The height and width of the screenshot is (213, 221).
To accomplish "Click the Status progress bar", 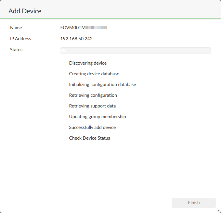I will [x=136, y=51].
